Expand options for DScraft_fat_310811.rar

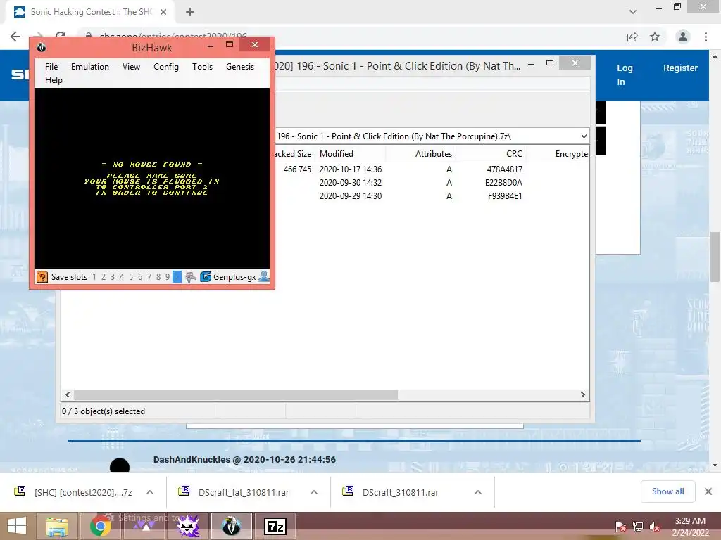314,492
